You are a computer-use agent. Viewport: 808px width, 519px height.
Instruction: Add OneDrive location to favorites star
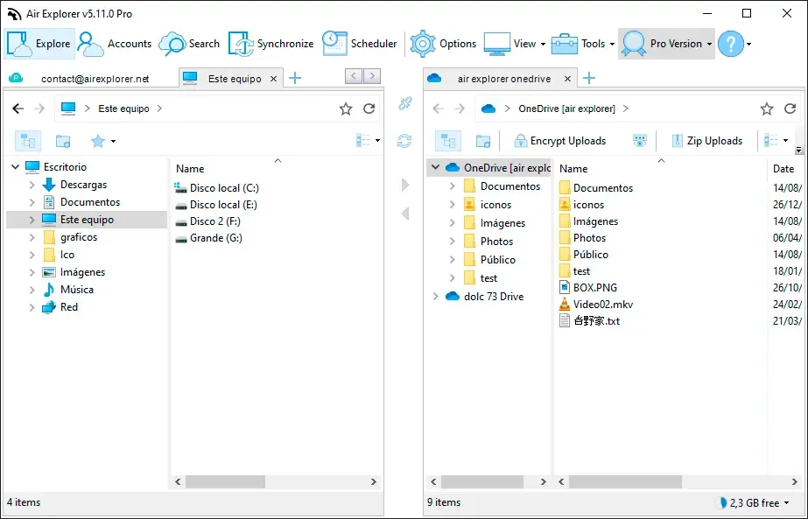click(767, 109)
